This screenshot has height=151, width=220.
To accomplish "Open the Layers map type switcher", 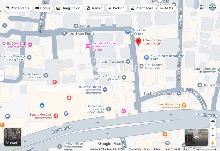I will click(x=13, y=137).
